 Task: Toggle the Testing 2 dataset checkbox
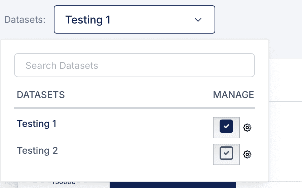coord(226,153)
